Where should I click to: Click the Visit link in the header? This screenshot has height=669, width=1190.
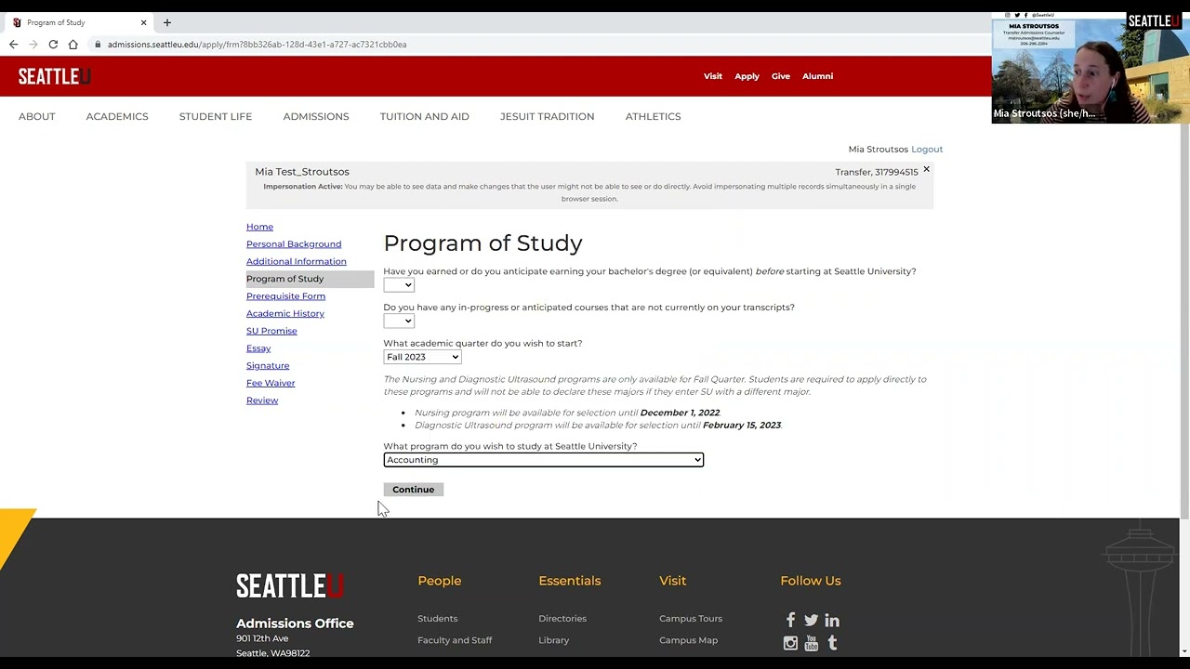click(713, 76)
